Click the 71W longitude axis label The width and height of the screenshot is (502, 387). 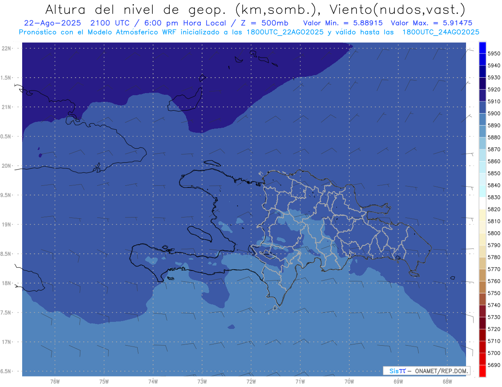300,381
